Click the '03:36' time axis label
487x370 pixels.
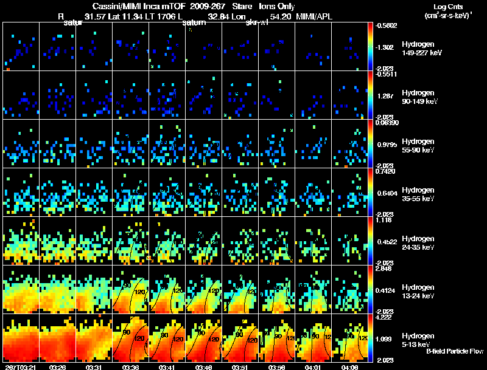pyautogui.click(x=130, y=367)
